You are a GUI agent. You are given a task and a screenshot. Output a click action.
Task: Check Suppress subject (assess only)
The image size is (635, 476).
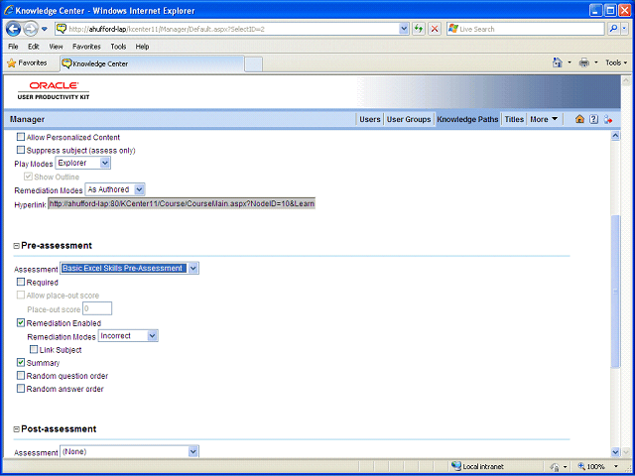(x=21, y=150)
